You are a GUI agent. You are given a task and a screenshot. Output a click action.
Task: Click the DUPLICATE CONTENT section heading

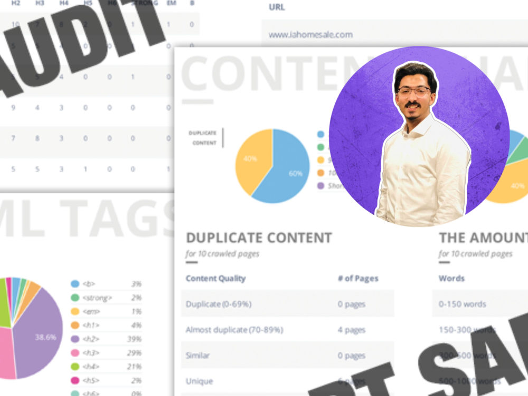click(259, 238)
